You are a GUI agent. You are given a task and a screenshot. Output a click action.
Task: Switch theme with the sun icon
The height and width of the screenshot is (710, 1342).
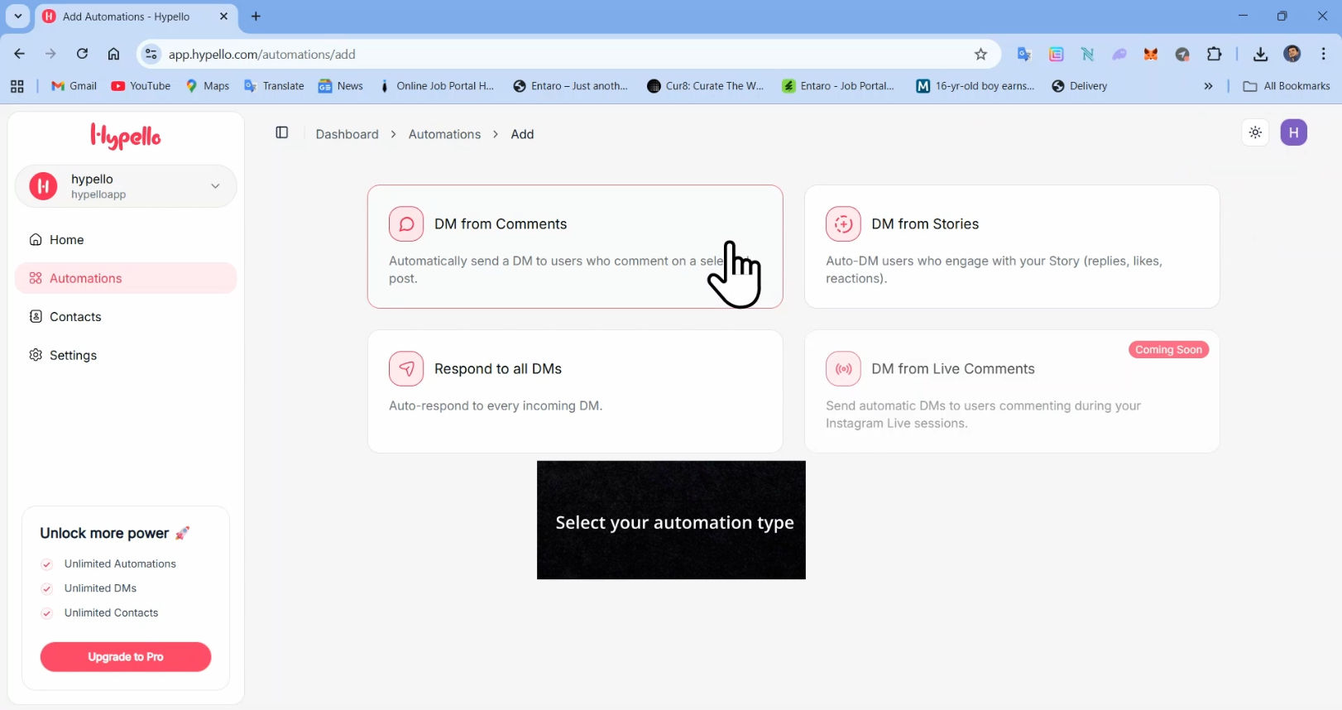pyautogui.click(x=1255, y=132)
